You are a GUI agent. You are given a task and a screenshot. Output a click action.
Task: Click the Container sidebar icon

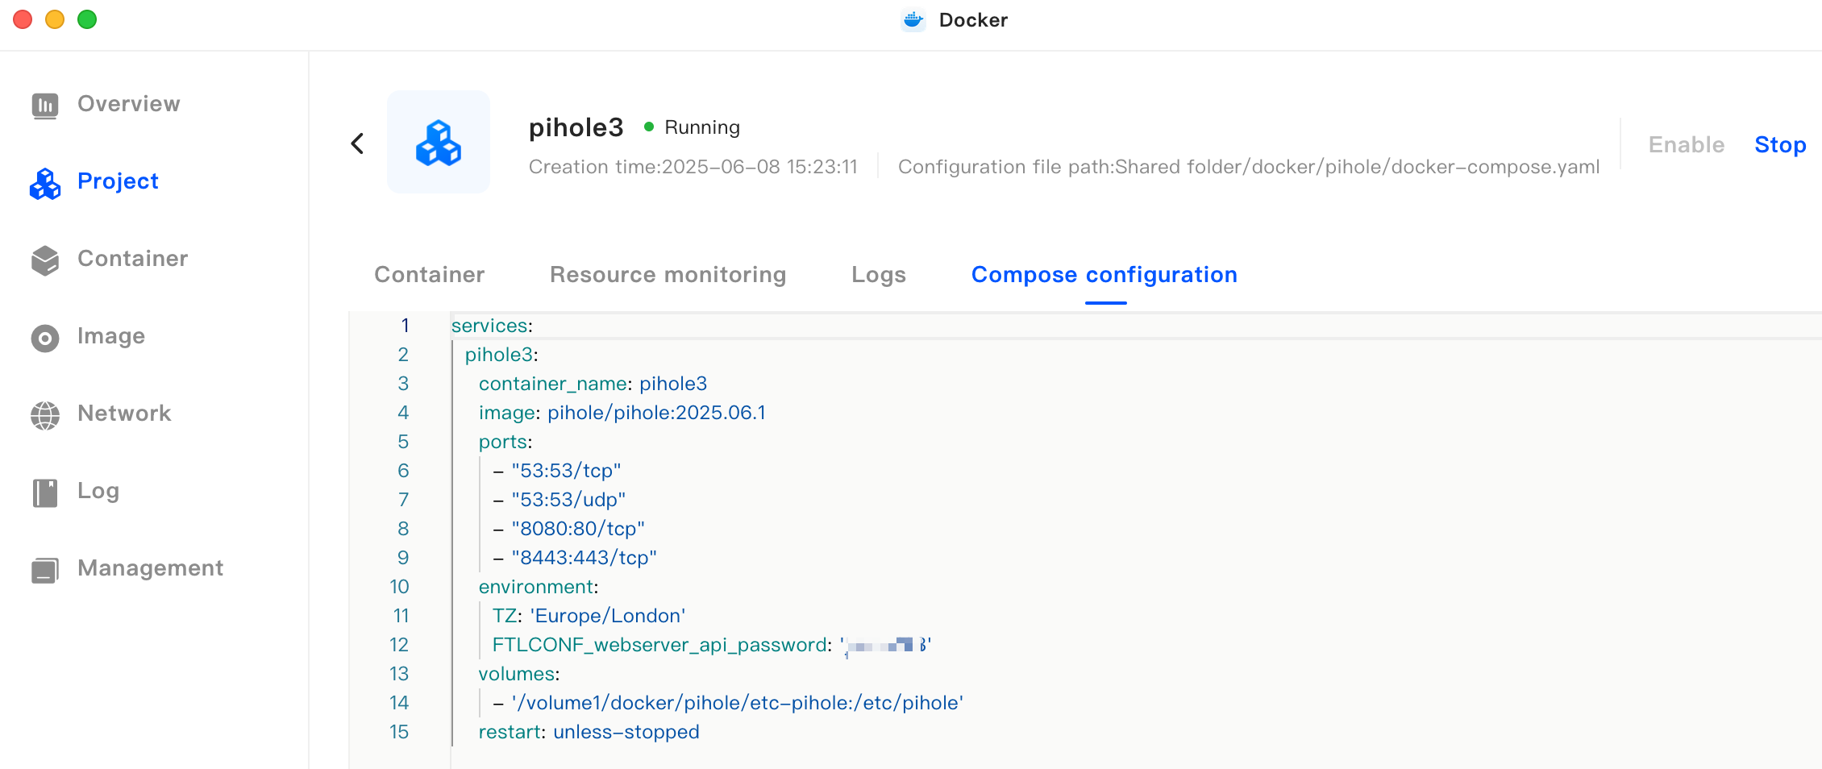point(45,260)
